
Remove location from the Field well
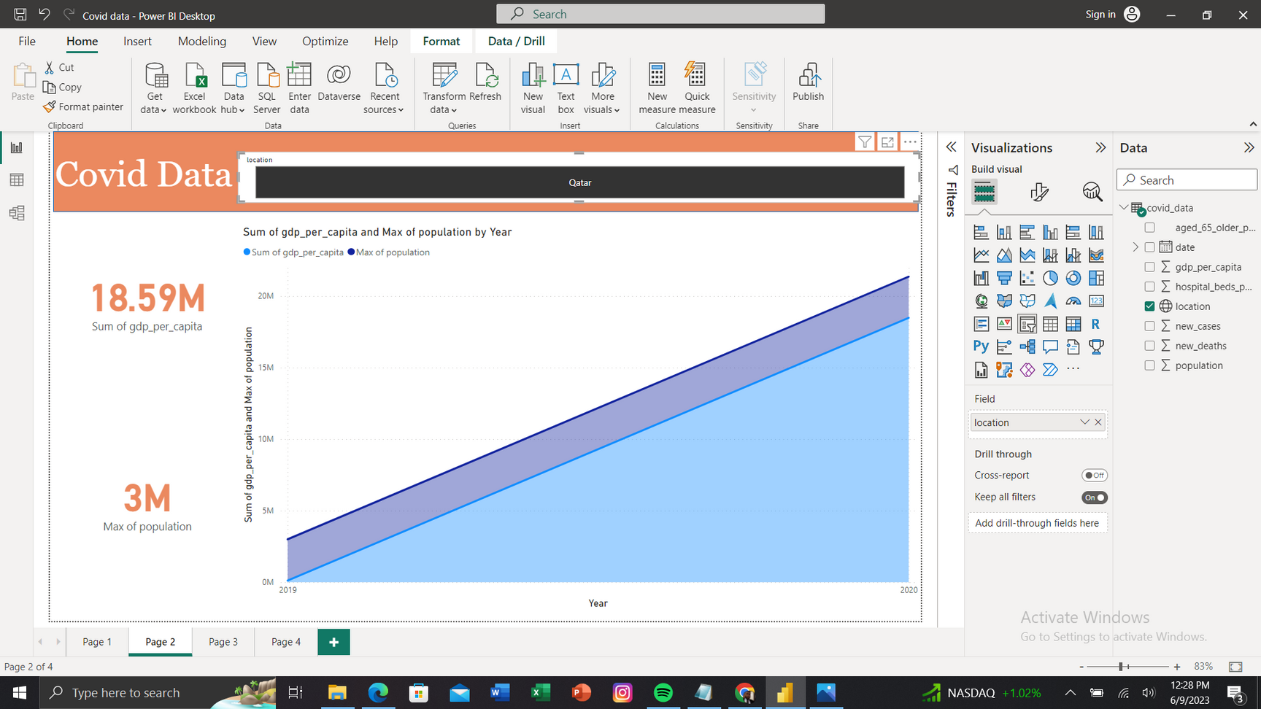1098,422
